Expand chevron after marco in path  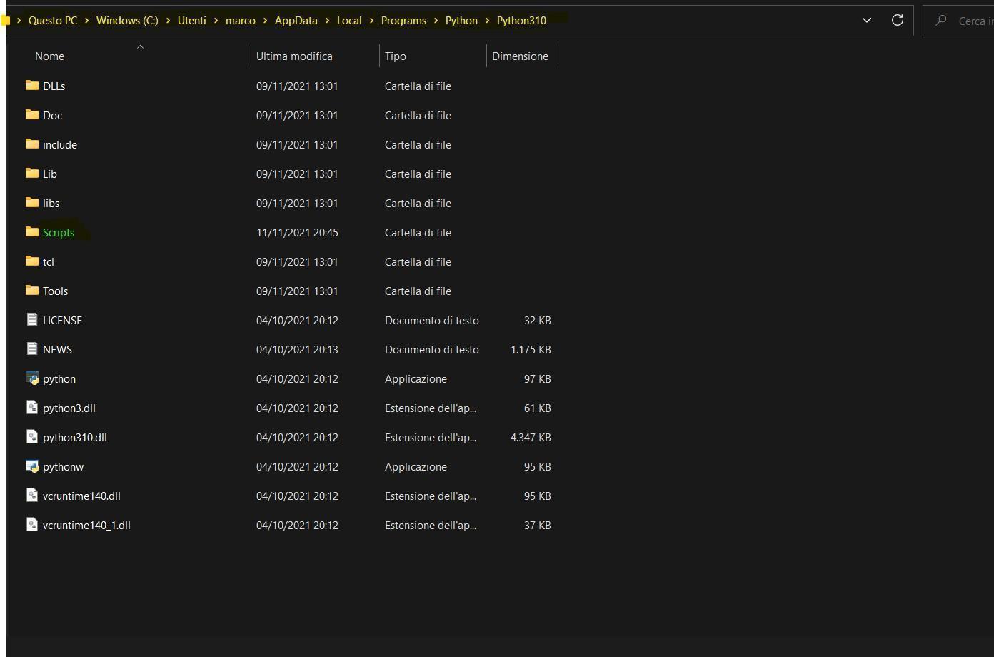[265, 21]
